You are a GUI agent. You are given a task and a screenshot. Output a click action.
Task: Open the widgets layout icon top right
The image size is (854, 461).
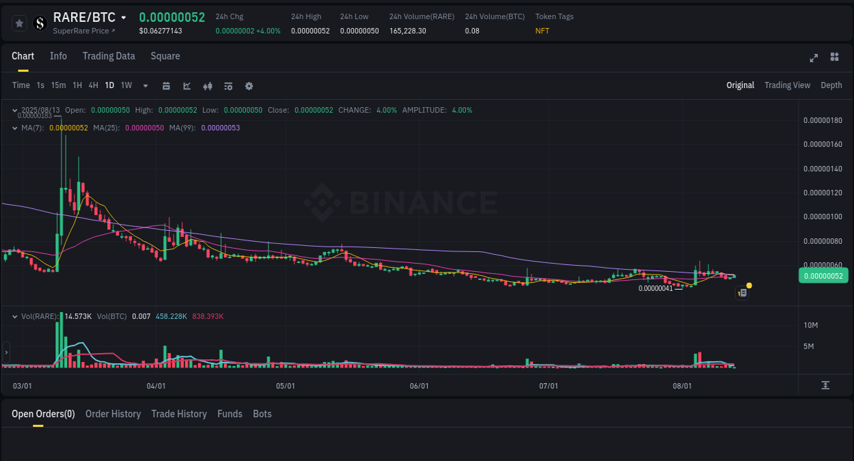834,58
